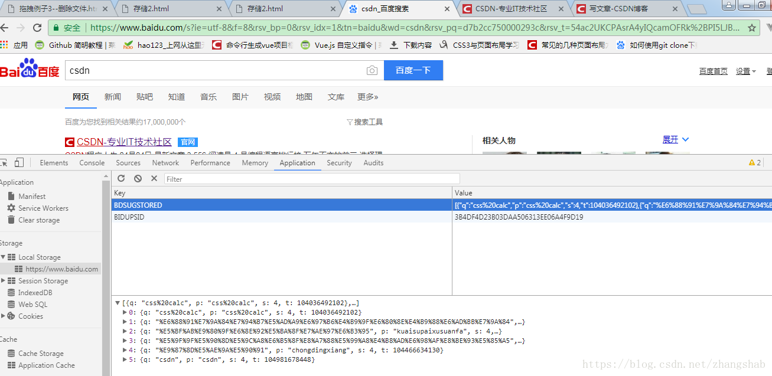Open the 设置 settings dropdown
The image size is (772, 376).
point(746,71)
